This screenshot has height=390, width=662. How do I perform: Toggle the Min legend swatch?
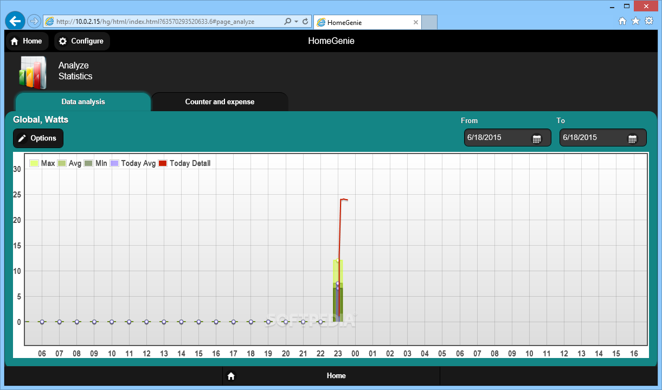88,163
